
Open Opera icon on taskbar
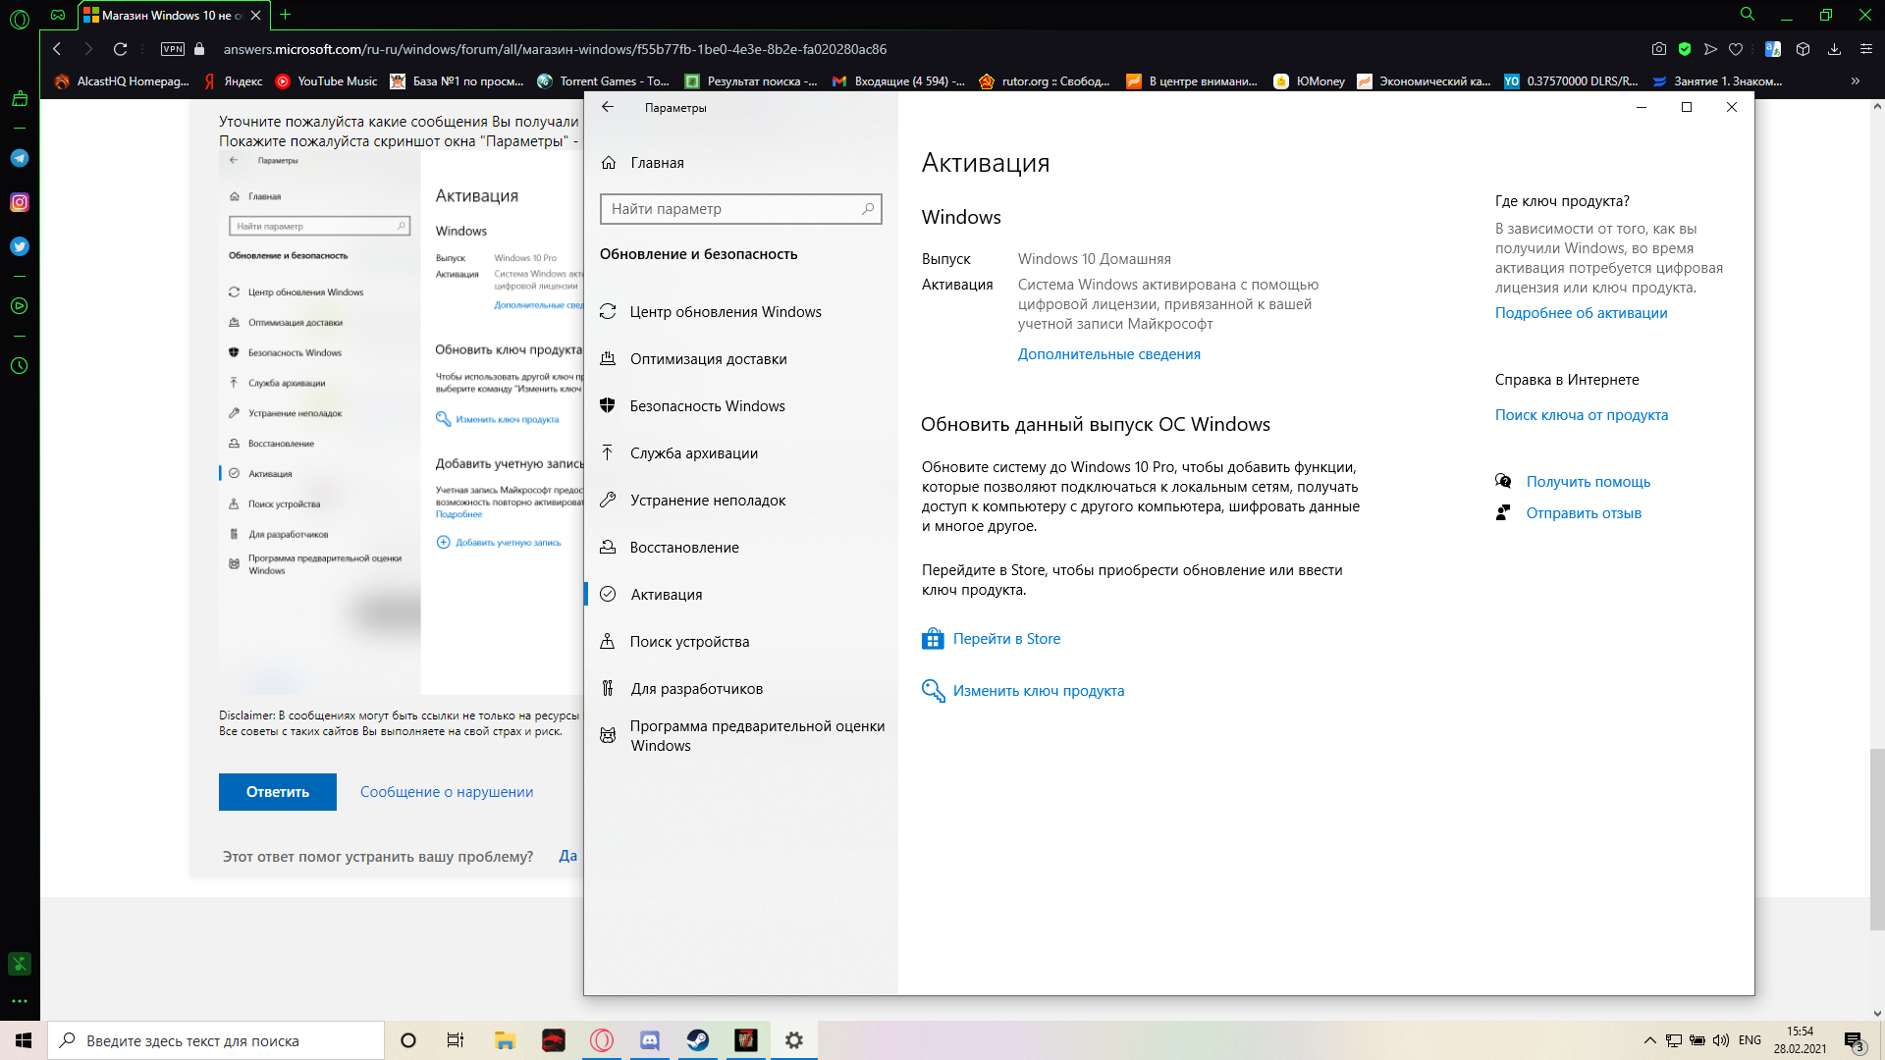click(602, 1040)
